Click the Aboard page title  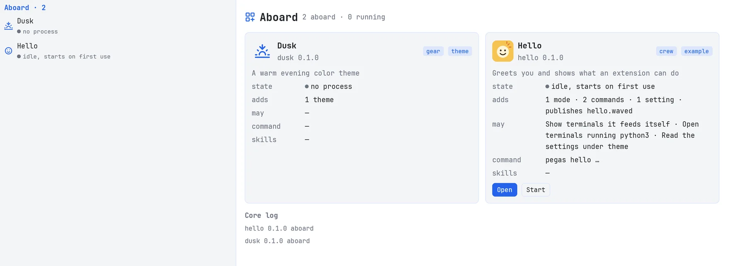[279, 17]
